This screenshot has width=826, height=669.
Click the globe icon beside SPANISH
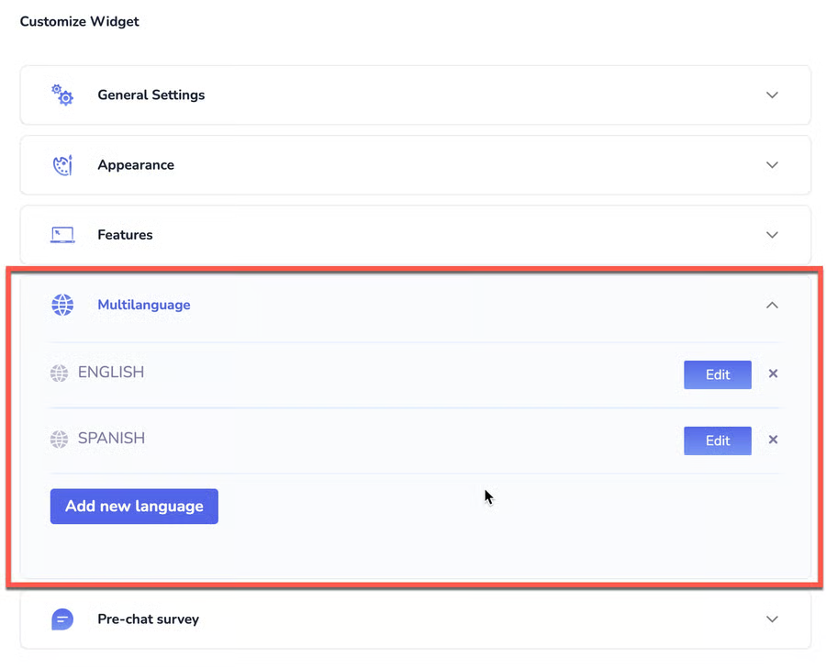point(59,440)
